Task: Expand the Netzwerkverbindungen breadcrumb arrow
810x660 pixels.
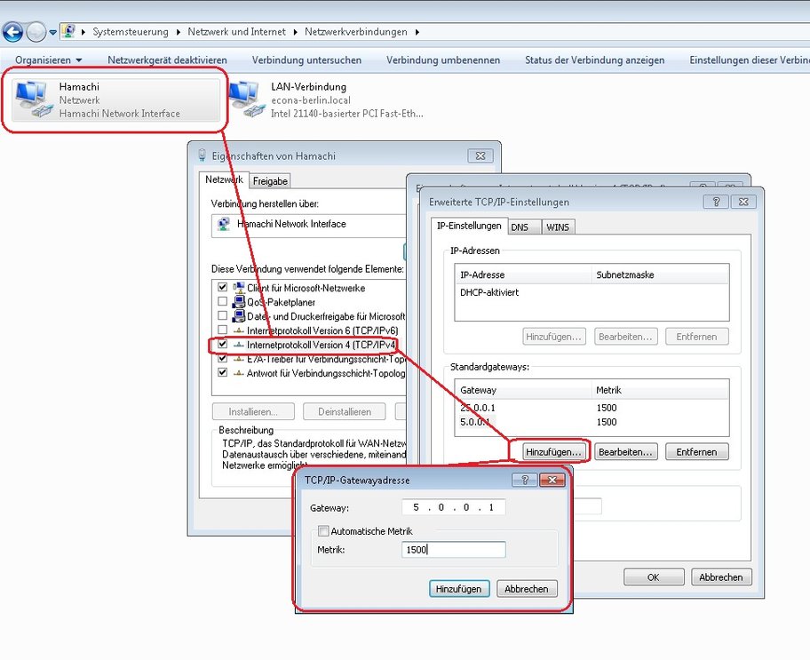Action: (x=417, y=32)
